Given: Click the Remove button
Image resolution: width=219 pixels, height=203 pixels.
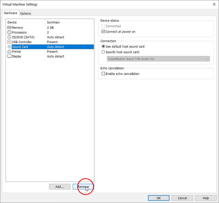Looking at the screenshot, I should [x=83, y=187].
